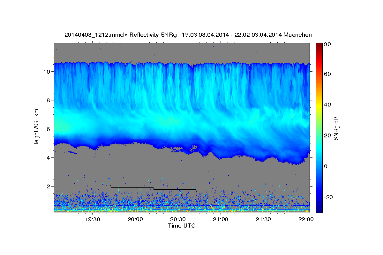Click the 19:30 time tick label
The width and height of the screenshot is (383, 255).
[93, 219]
